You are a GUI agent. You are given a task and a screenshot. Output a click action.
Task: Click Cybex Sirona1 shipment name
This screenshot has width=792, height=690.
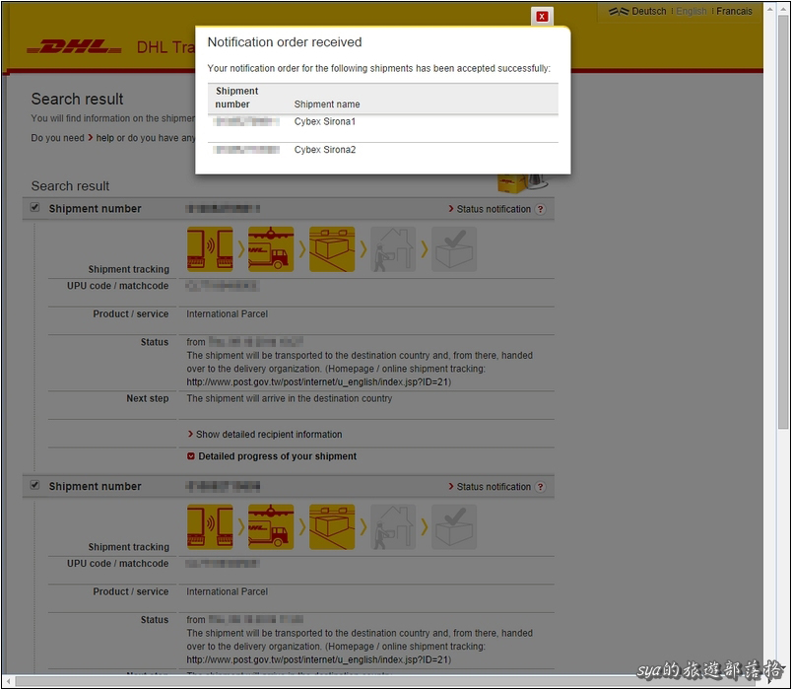[x=325, y=121]
